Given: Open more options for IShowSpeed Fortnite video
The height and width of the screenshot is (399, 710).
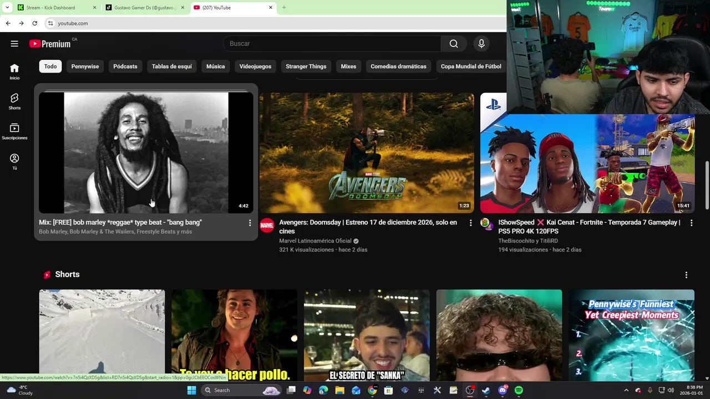Looking at the screenshot, I should 691,223.
